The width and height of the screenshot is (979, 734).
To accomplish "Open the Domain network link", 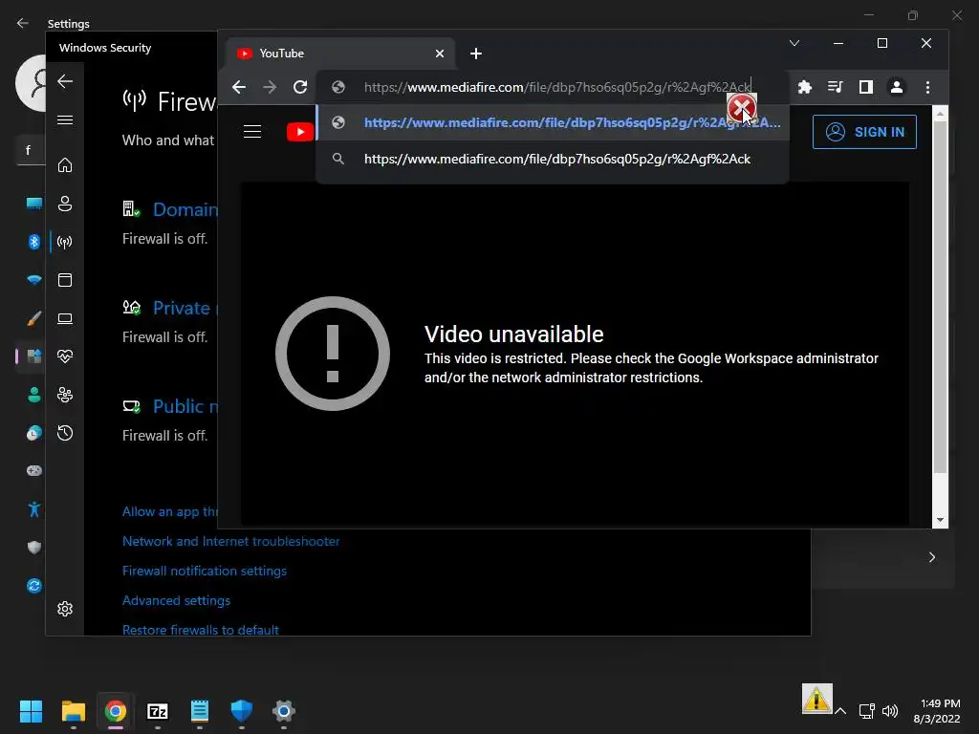I will pyautogui.click(x=185, y=209).
